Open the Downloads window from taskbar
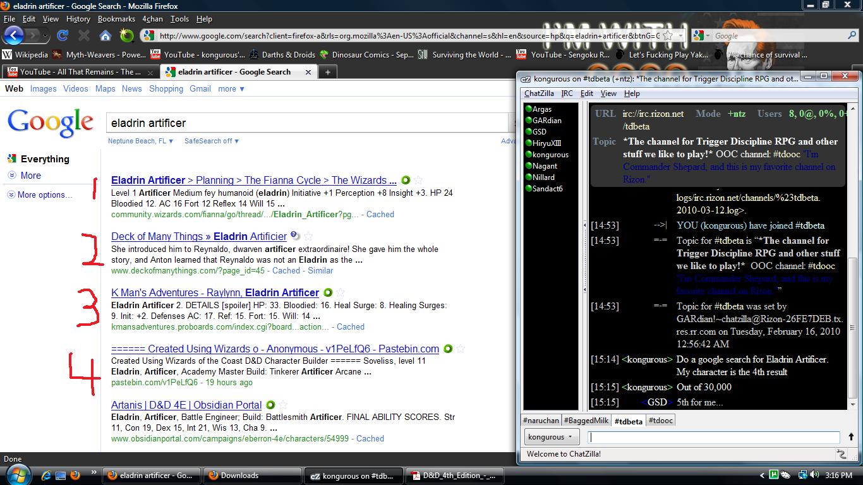 (252, 476)
